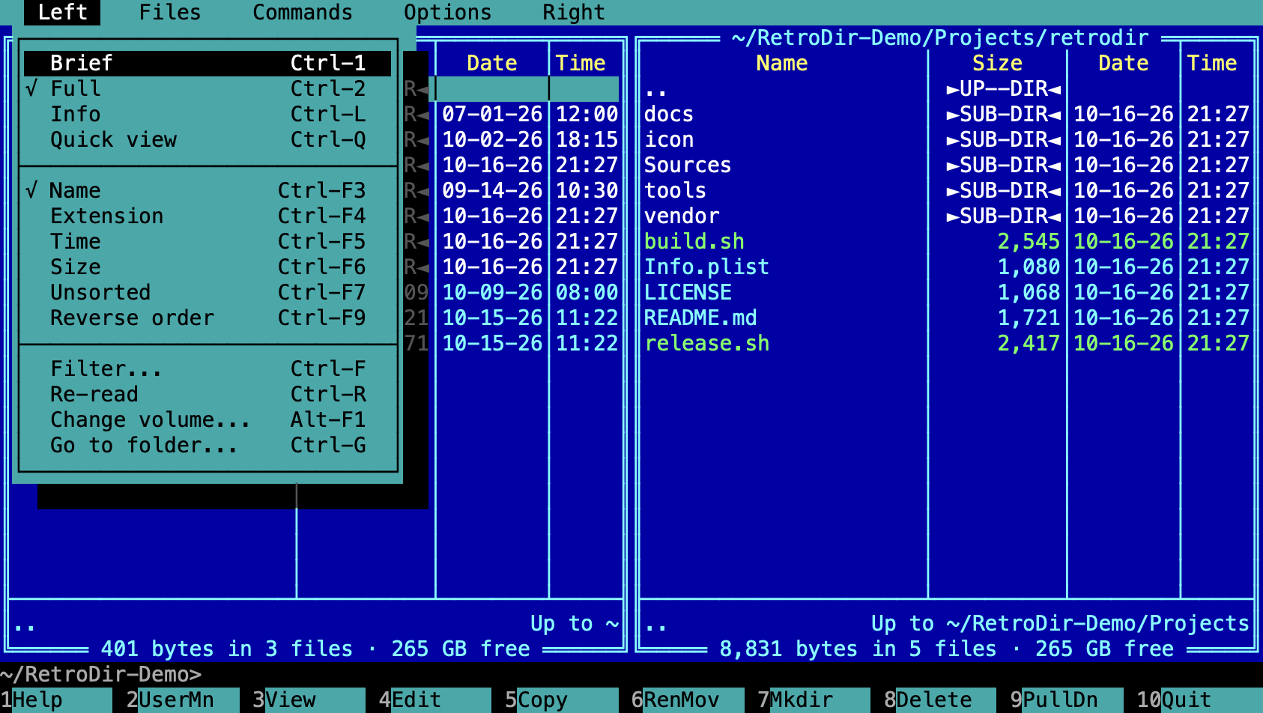1263x713 pixels.
Task: Click F9 PullDn button
Action: (x=1067, y=700)
